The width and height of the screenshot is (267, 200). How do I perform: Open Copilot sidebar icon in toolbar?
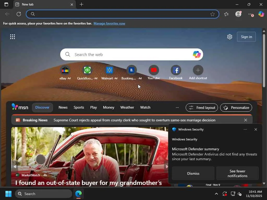coord(261,14)
